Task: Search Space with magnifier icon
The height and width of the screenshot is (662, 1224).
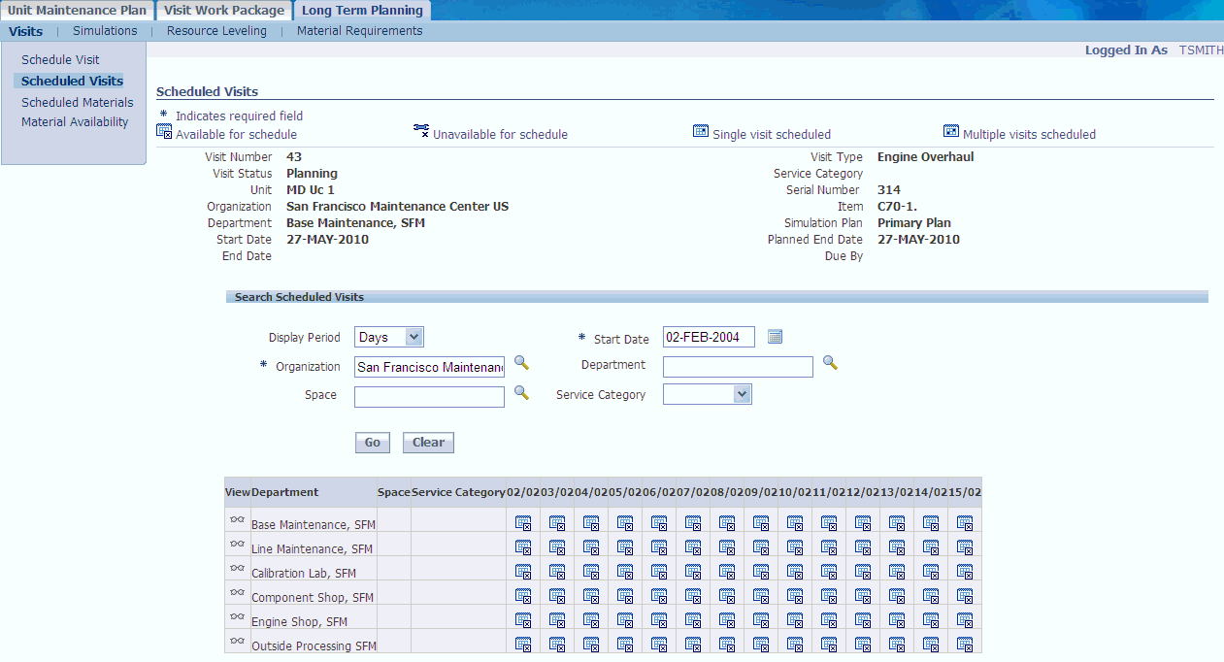Action: tap(521, 392)
